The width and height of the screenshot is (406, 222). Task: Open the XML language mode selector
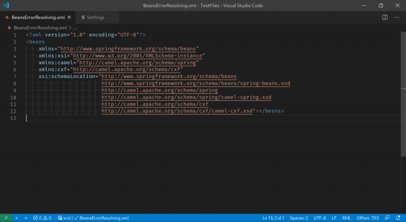coord(347,217)
